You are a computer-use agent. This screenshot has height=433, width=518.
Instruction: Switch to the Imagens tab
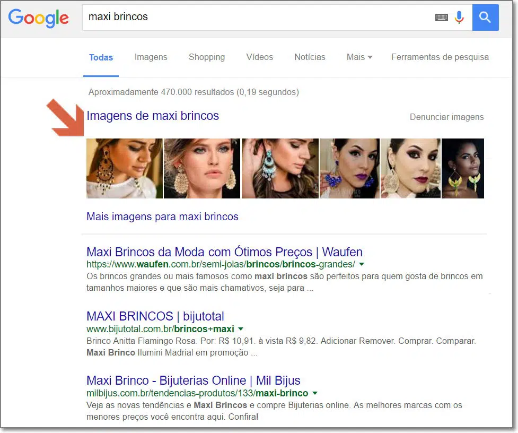151,57
